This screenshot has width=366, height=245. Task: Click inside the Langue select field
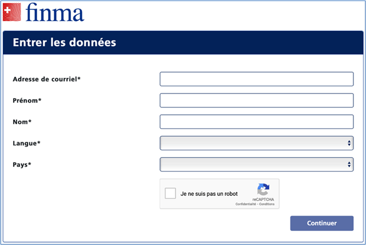252,143
